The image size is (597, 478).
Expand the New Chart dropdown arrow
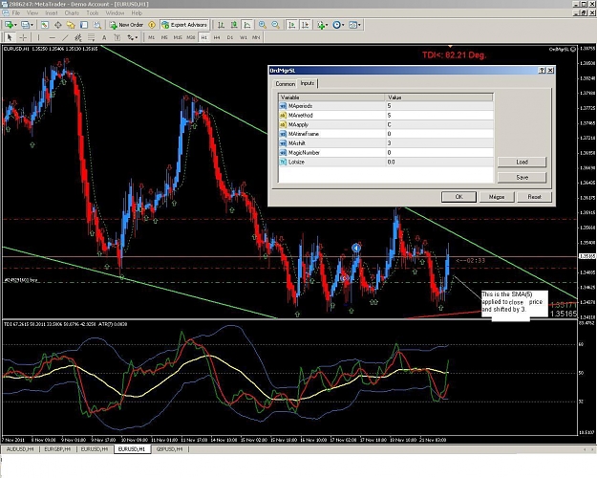click(15, 25)
